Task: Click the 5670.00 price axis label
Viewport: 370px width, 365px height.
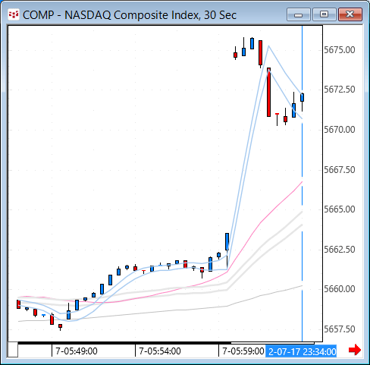Action: pos(340,130)
